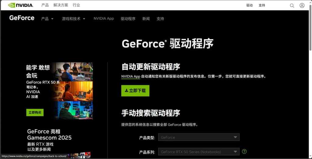Open 行业 in top menu
312x159 pixels.
point(76,5)
